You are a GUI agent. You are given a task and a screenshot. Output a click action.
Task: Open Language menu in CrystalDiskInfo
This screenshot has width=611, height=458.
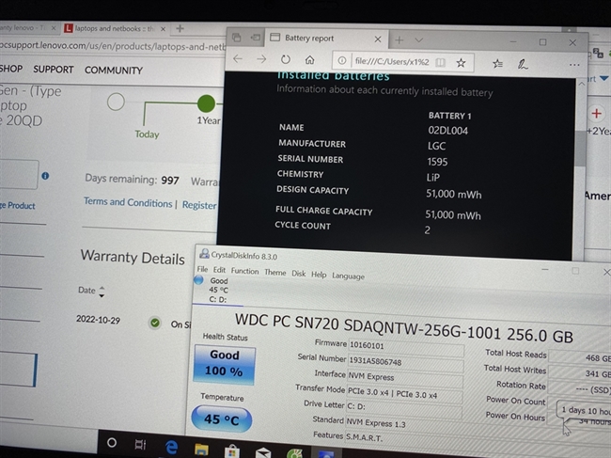coord(348,276)
